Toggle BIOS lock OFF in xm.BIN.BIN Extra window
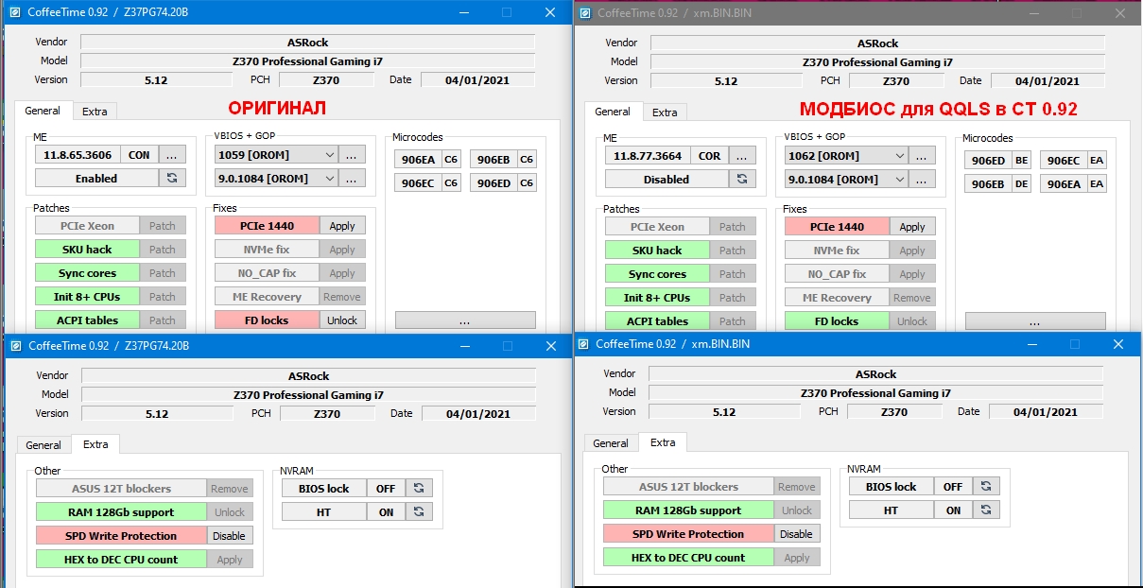The height and width of the screenshot is (588, 1143). (953, 487)
